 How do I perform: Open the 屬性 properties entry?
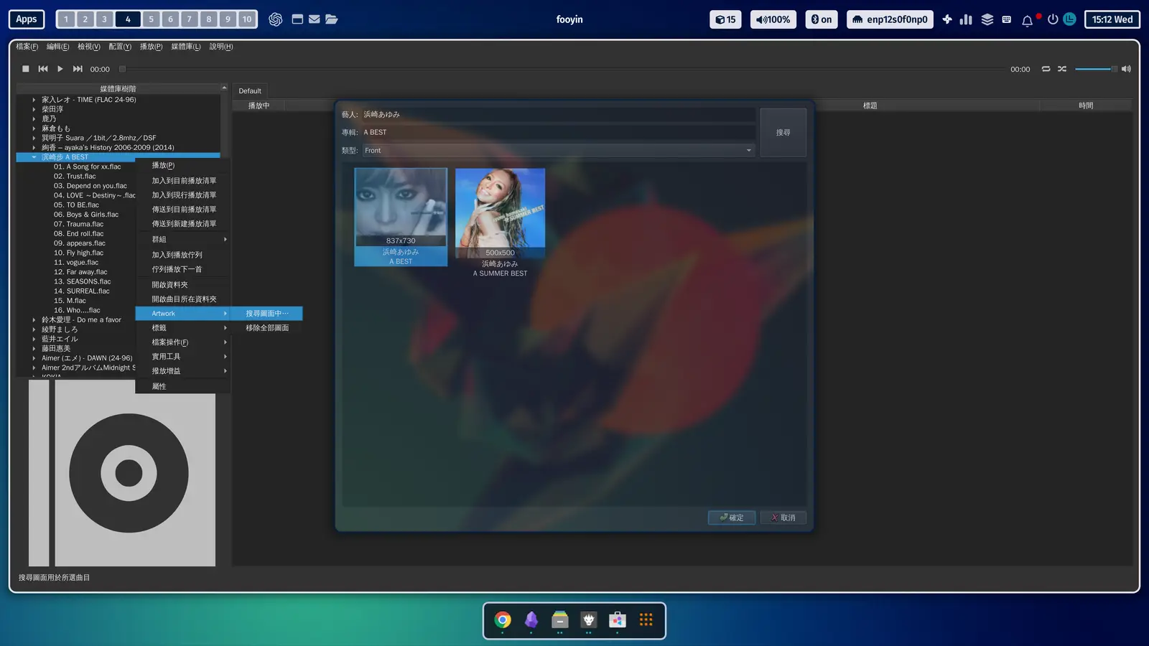pos(183,386)
